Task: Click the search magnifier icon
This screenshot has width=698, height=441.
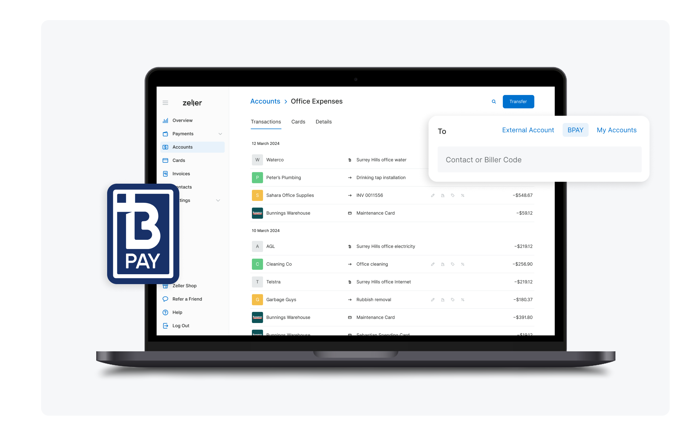Action: [493, 101]
